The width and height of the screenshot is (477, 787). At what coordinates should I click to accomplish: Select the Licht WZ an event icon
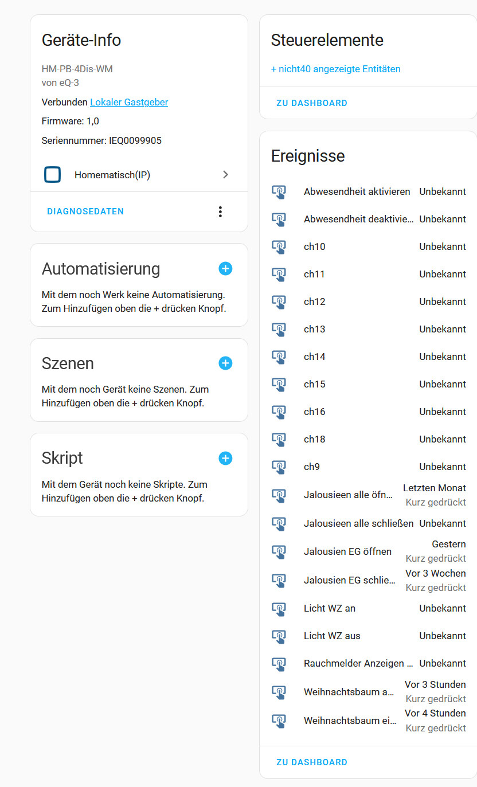279,609
